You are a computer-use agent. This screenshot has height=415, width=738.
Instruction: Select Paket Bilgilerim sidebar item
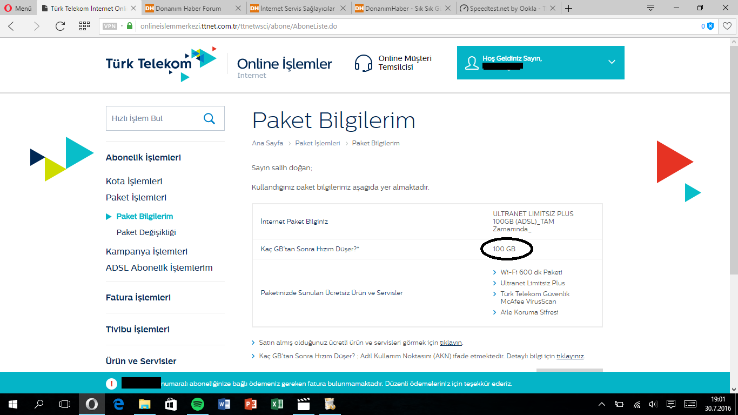144,216
